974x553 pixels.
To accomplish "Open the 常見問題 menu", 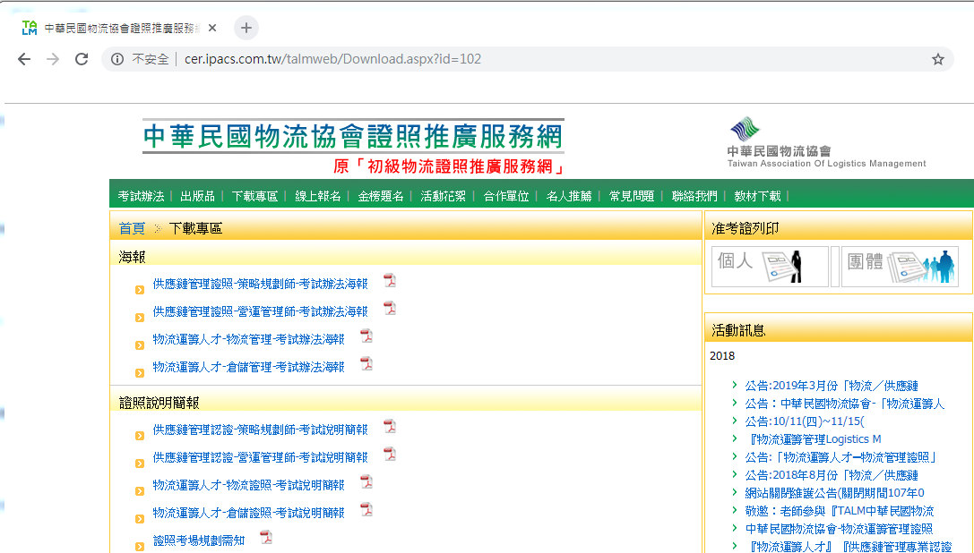I will 632,196.
